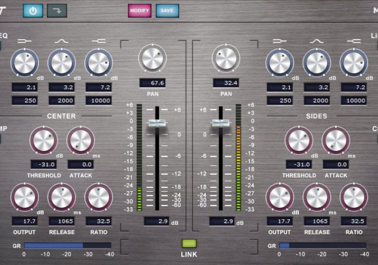
Task: Click the SIDES low-shelf filter icon
Action: 280,41
